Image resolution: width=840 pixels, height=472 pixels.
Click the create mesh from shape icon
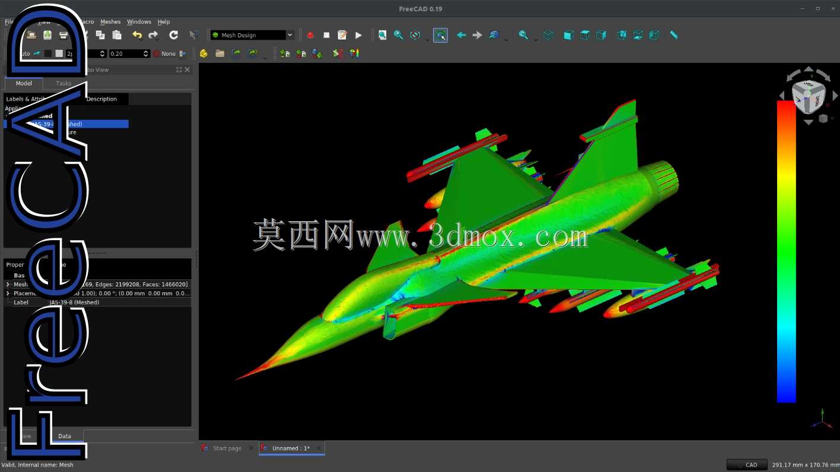[x=317, y=53]
